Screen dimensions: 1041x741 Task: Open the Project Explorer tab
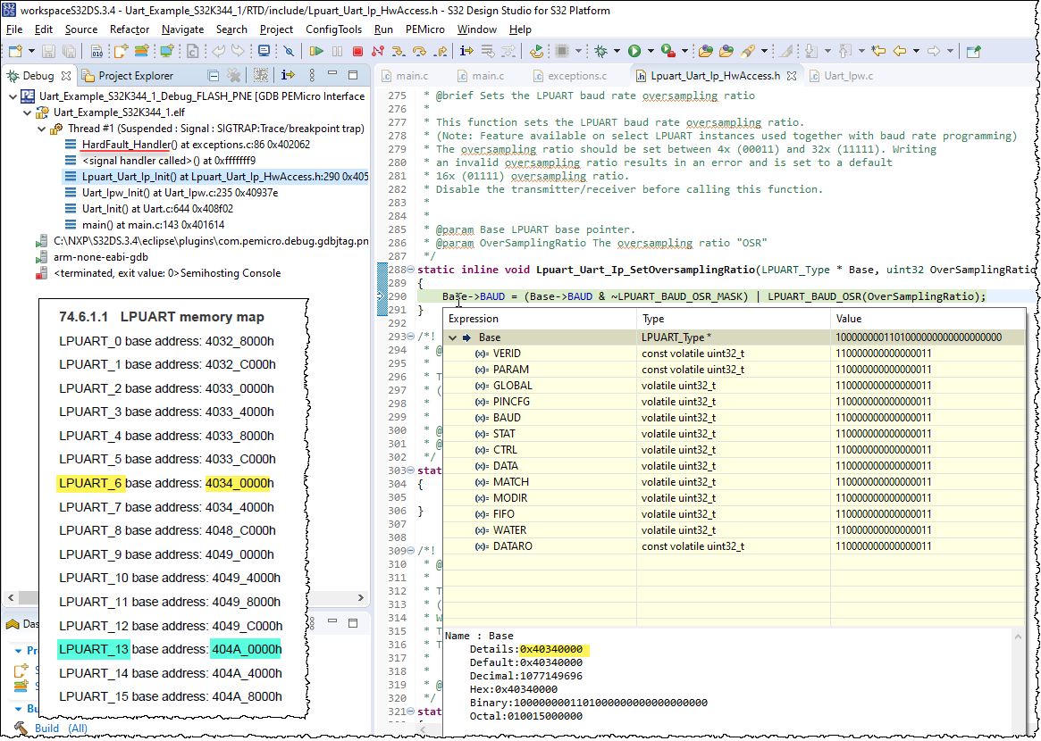tap(135, 76)
